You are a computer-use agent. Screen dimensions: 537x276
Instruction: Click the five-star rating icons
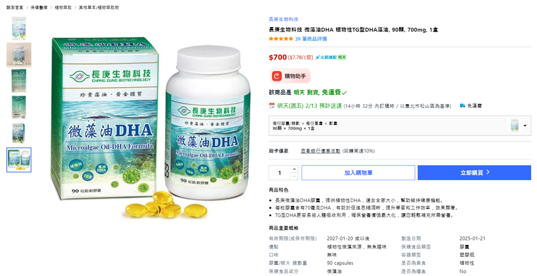coord(281,39)
